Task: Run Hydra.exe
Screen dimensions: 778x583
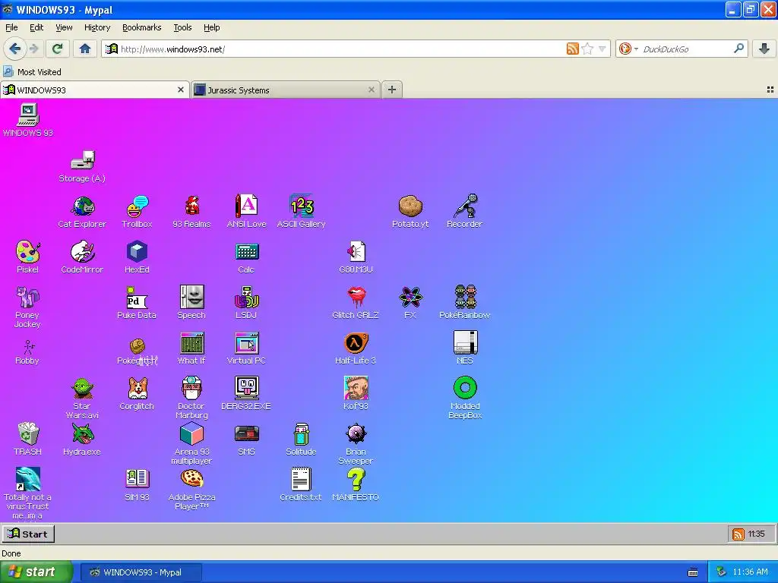Action: 82,434
